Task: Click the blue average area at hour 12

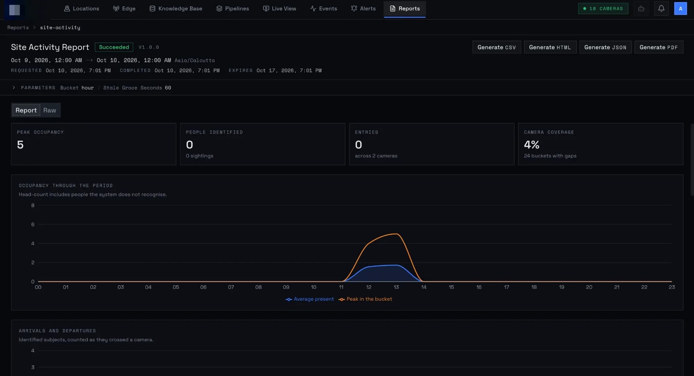Action: pyautogui.click(x=369, y=274)
